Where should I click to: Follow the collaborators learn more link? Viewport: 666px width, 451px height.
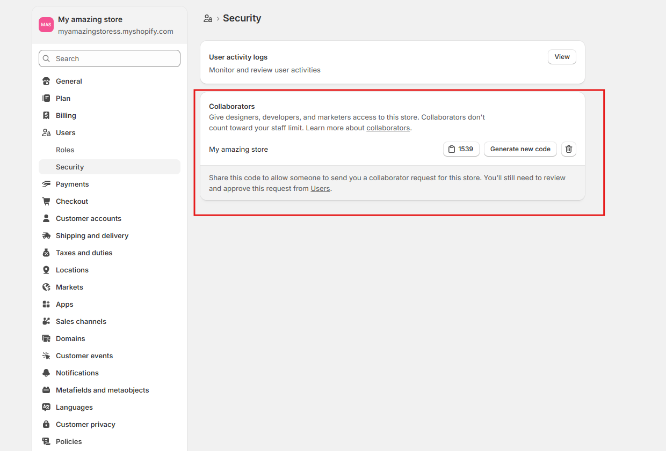click(388, 128)
